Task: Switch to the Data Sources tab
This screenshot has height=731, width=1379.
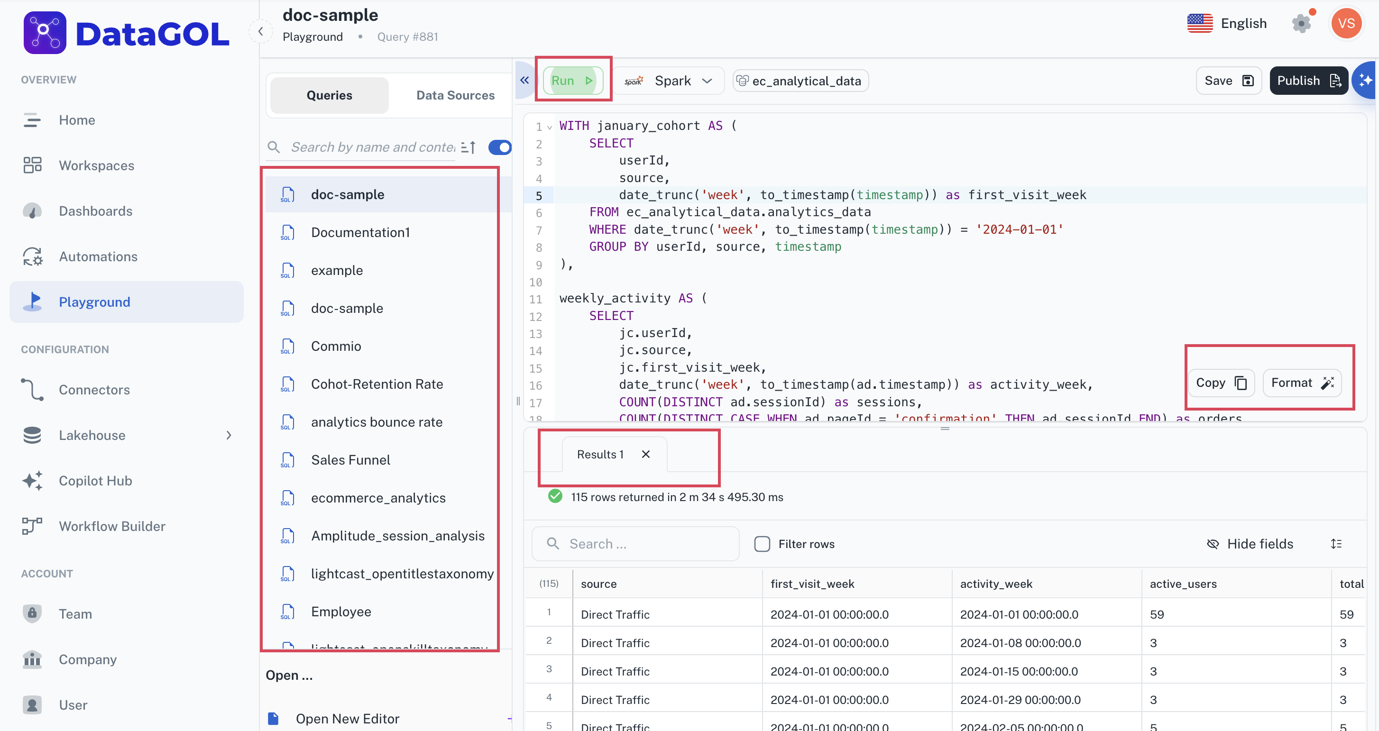Action: [x=455, y=95]
